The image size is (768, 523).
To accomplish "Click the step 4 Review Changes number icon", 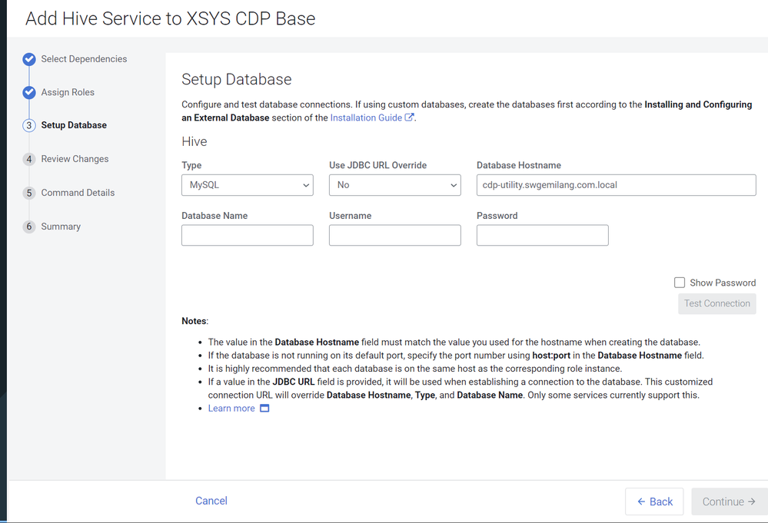I will click(x=29, y=160).
